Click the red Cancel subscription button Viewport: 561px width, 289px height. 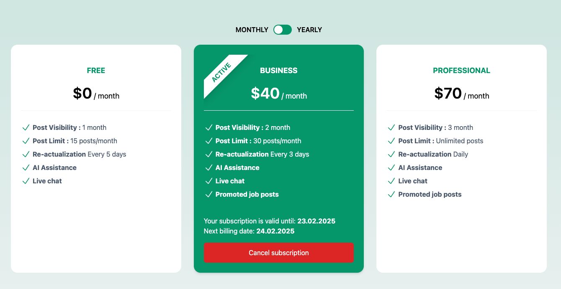[x=279, y=253]
